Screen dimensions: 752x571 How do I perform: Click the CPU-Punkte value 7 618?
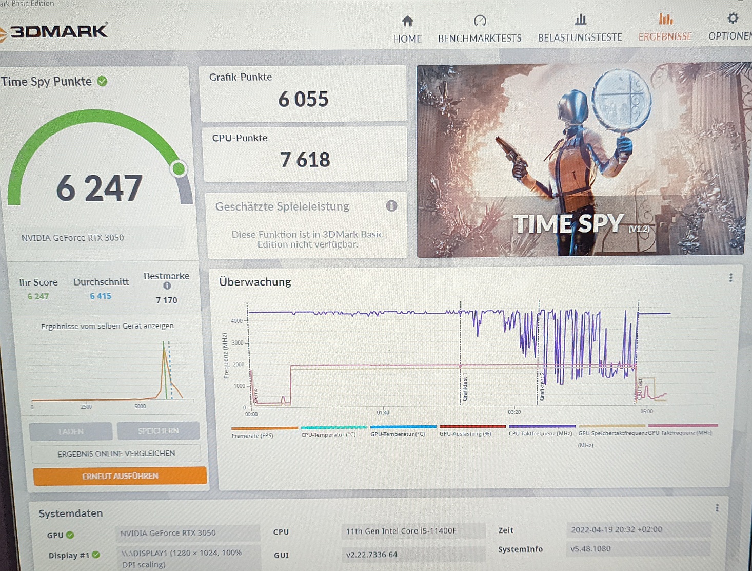(x=305, y=160)
